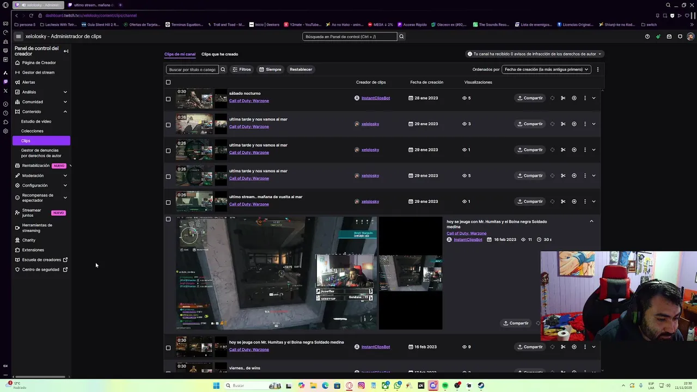
Task: Click the dashboard search magnifier button
Action: (x=401, y=36)
